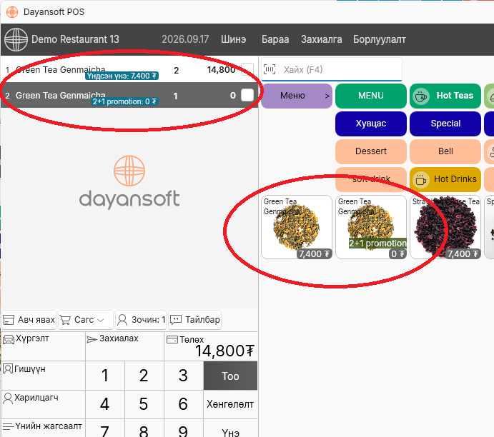Click the date 2026.09.17 in header

[185, 39]
